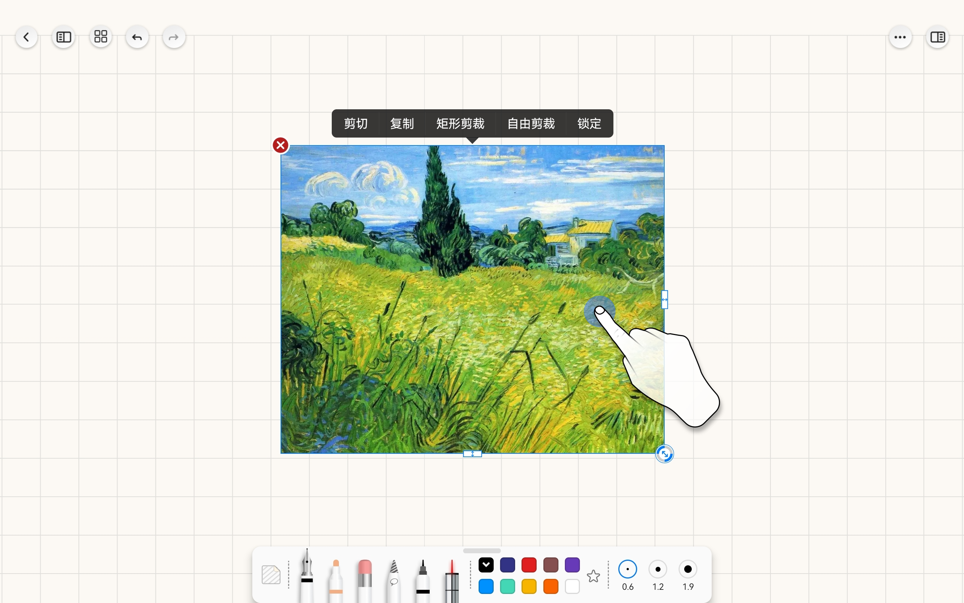Select the red laser pointer tool
Screen dimensions: 964x603
click(452, 580)
